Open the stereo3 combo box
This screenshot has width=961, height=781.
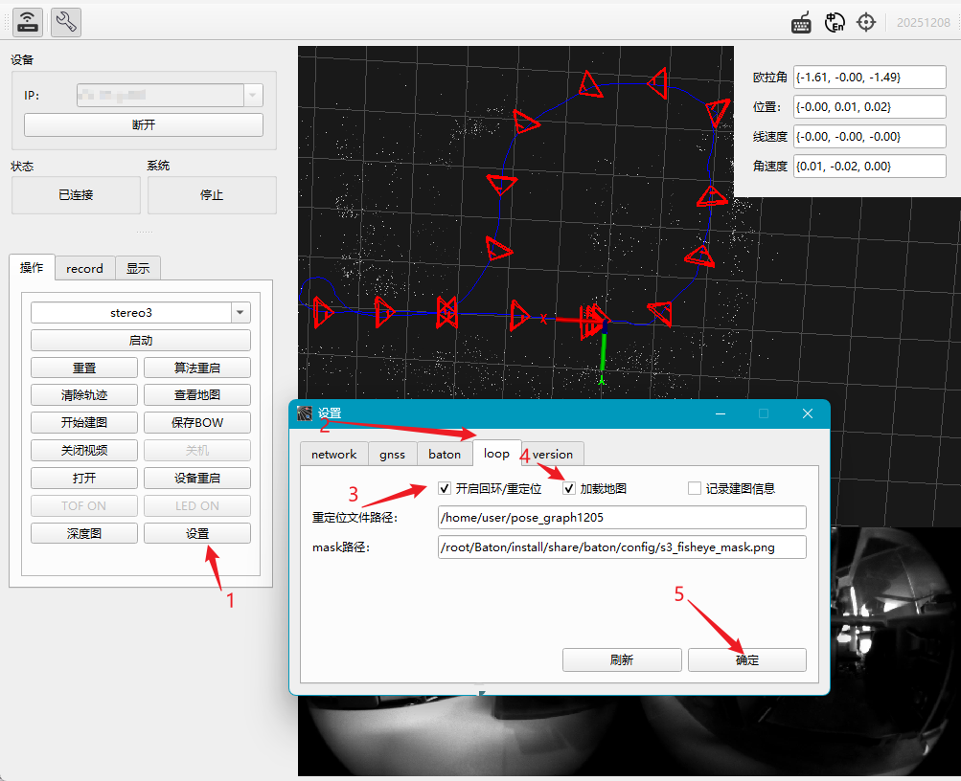click(140, 313)
